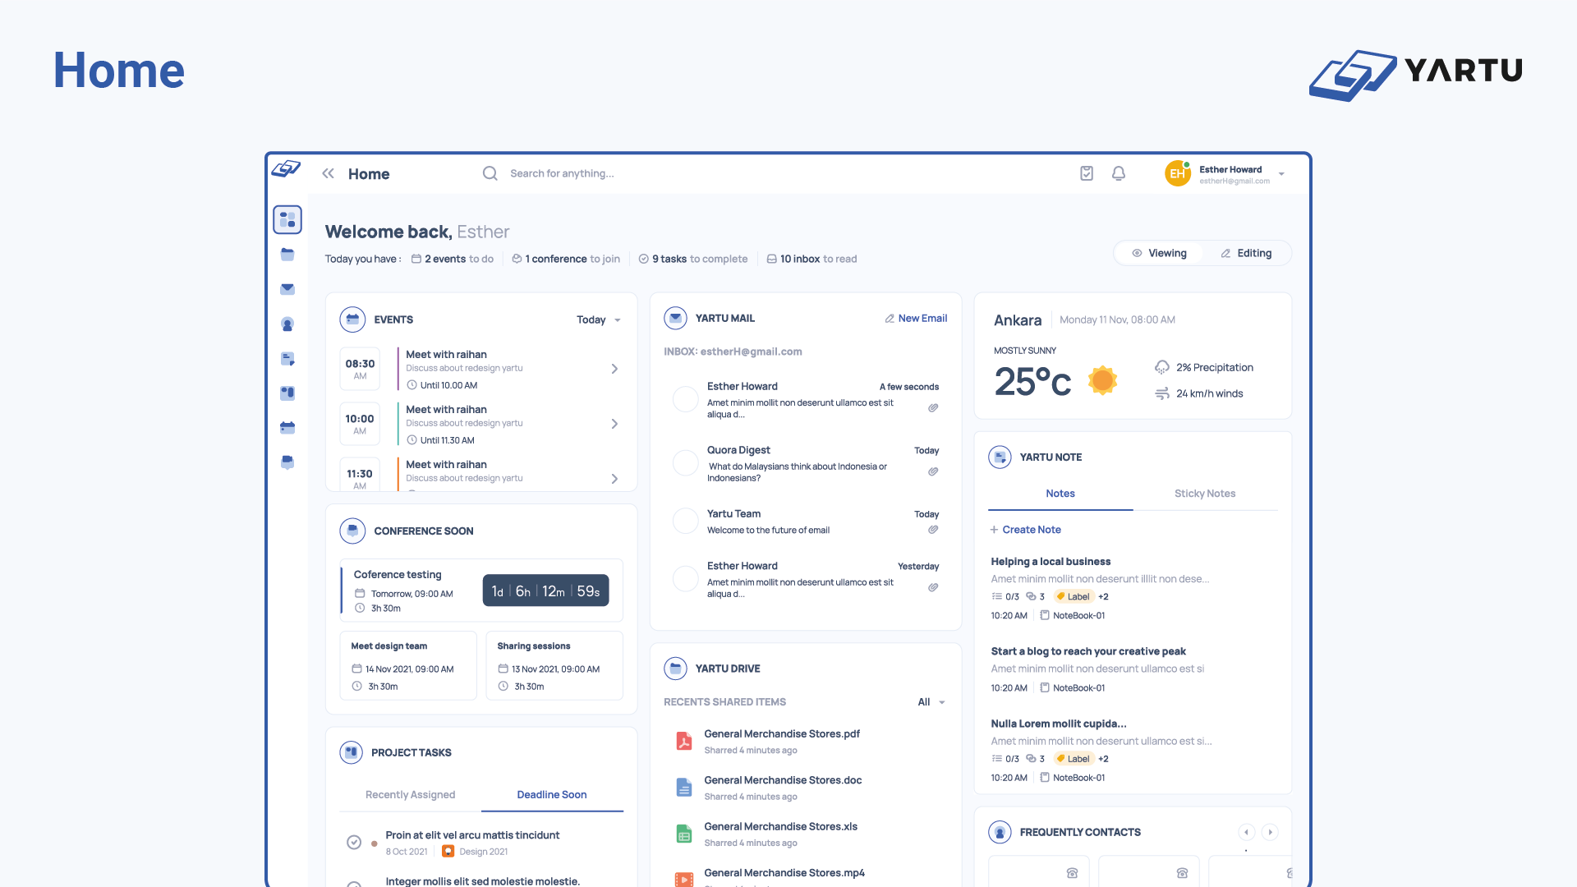
Task: Open the Conference chat icon in sidebar
Action: point(287,462)
